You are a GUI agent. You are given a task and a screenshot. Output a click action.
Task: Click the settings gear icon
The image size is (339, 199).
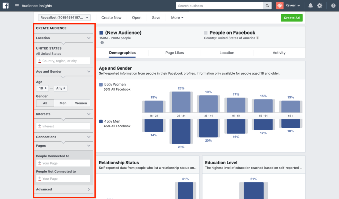319,5
